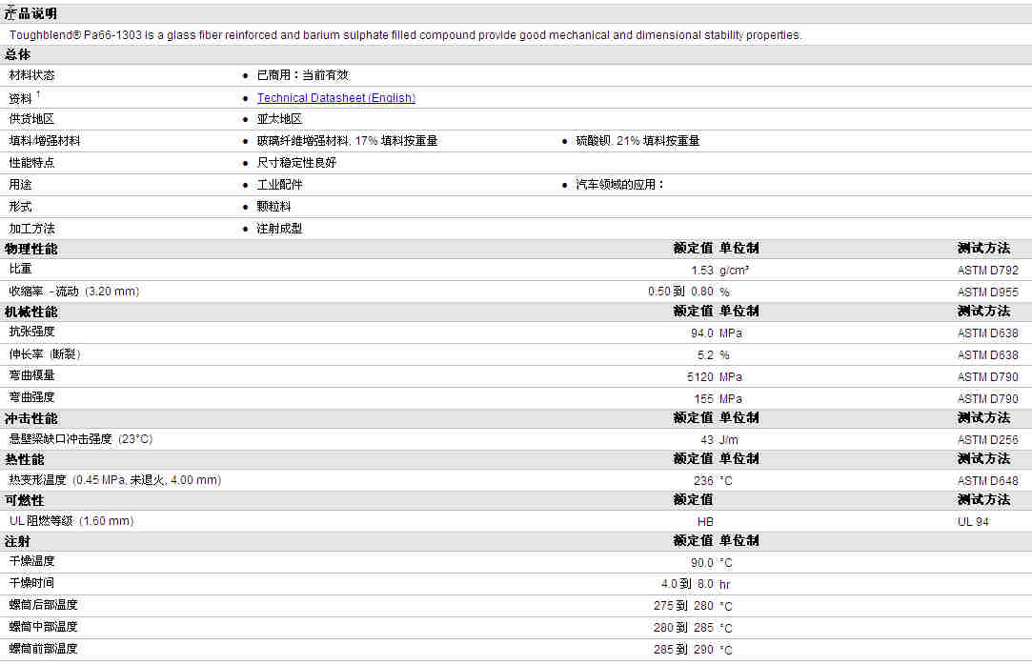Image resolution: width=1032 pixels, height=665 pixels.
Task: Click the 螺筒中部温度 row label
Action: pos(43,627)
